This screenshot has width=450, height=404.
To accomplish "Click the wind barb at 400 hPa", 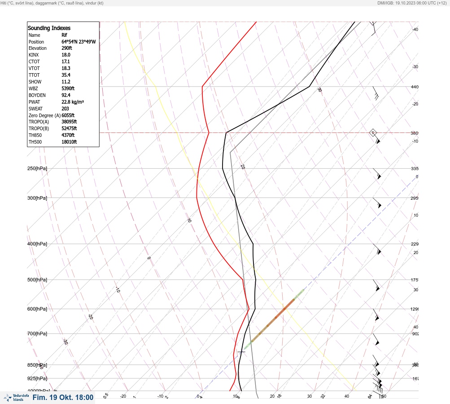I will pyautogui.click(x=377, y=249).
